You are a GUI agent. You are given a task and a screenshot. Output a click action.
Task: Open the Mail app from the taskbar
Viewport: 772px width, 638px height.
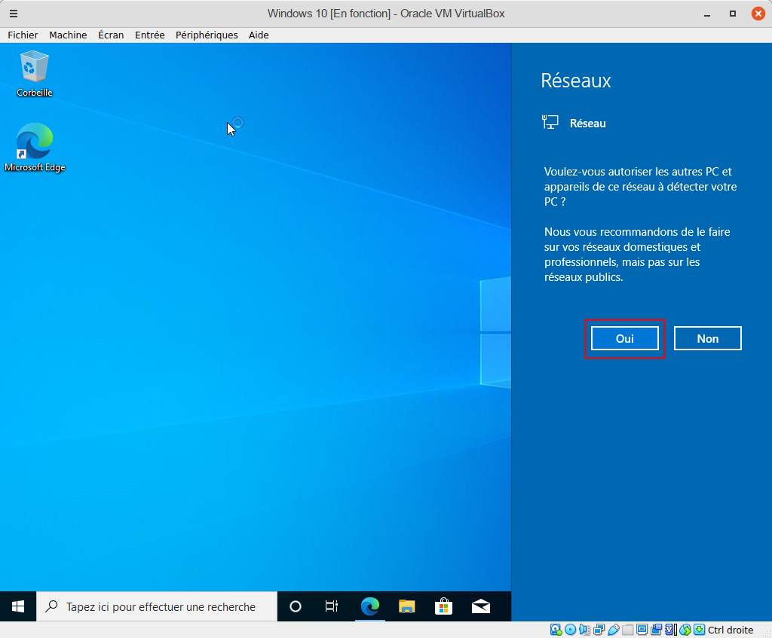(481, 606)
